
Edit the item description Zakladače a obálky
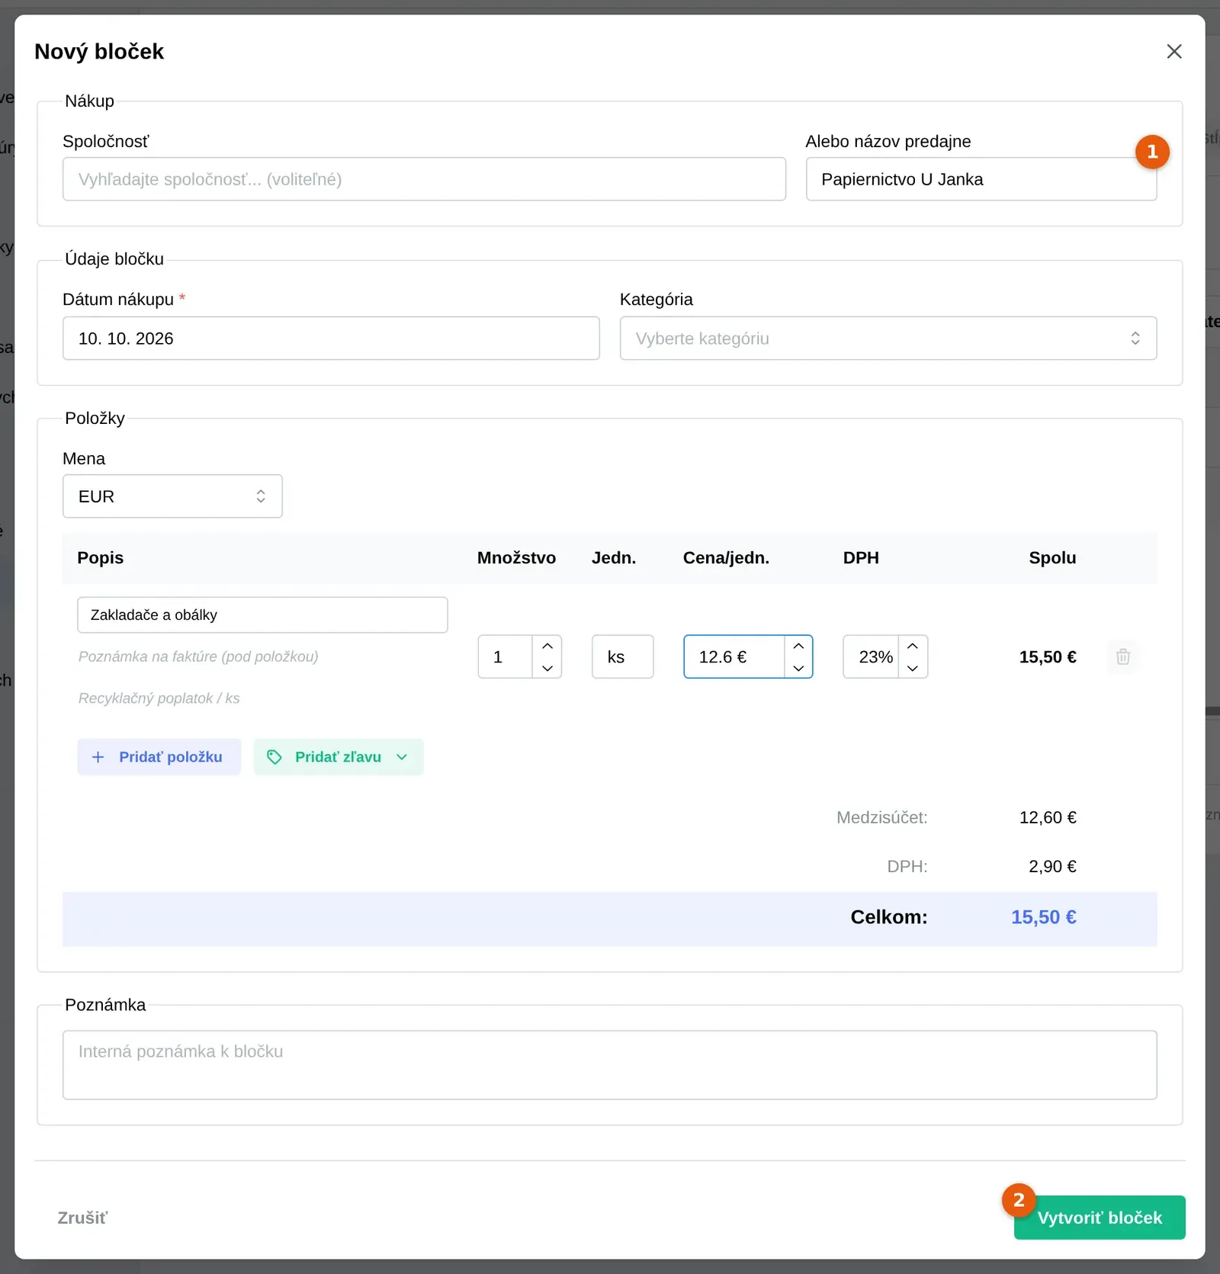coord(262,615)
